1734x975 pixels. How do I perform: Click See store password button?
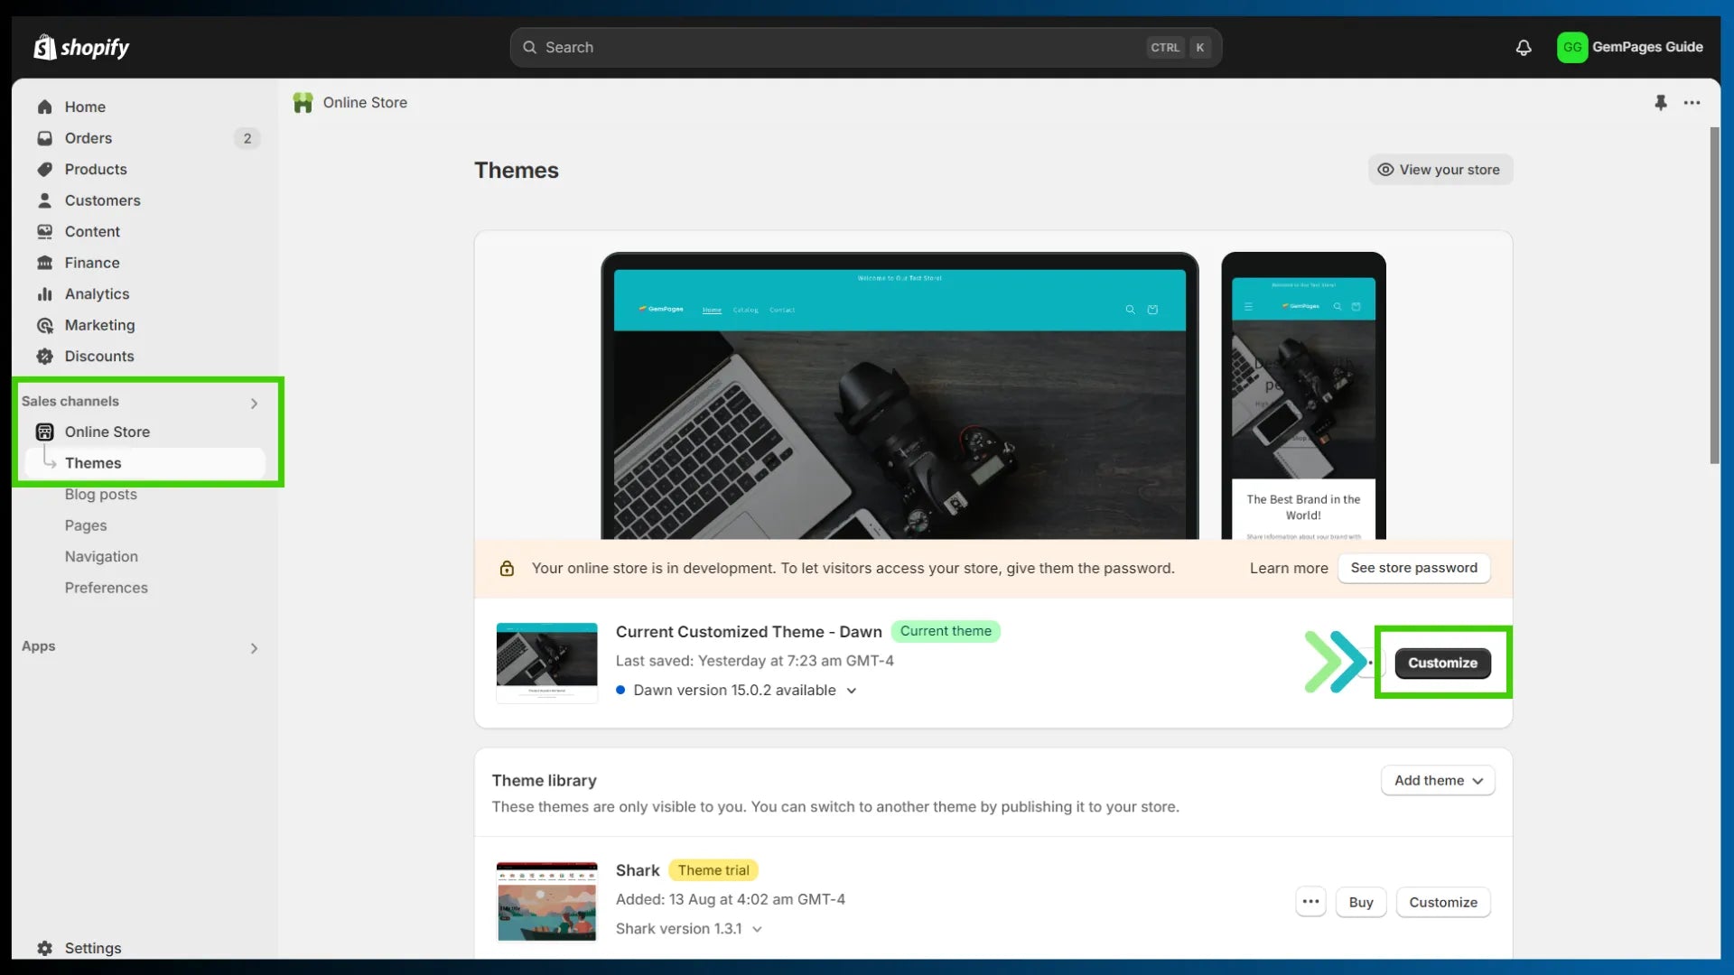(x=1413, y=568)
